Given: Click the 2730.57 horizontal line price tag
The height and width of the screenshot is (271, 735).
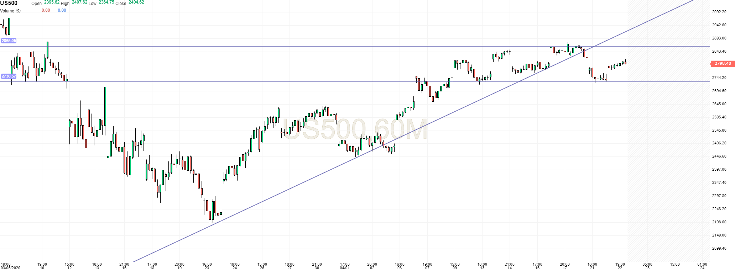Looking at the screenshot, I should (9, 76).
